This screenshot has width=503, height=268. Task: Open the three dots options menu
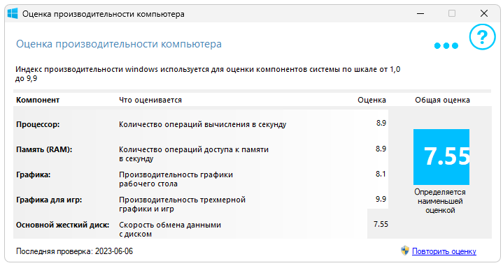click(x=446, y=46)
